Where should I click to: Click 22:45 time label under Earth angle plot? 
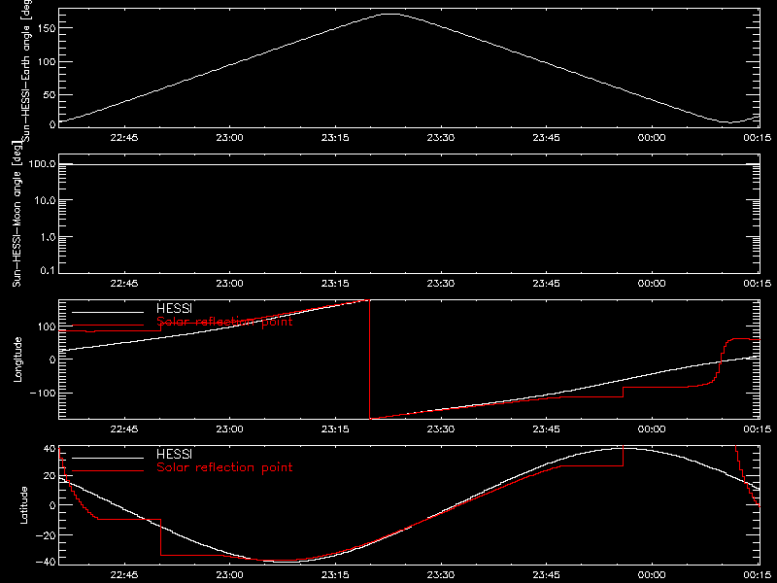tap(124, 138)
